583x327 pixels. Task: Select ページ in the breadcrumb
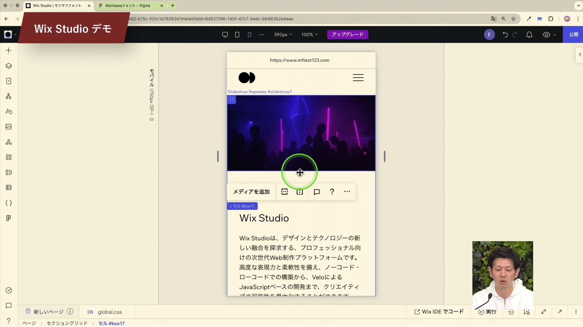pyautogui.click(x=29, y=323)
